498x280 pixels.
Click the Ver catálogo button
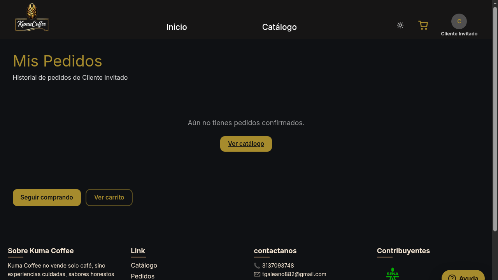tap(246, 144)
